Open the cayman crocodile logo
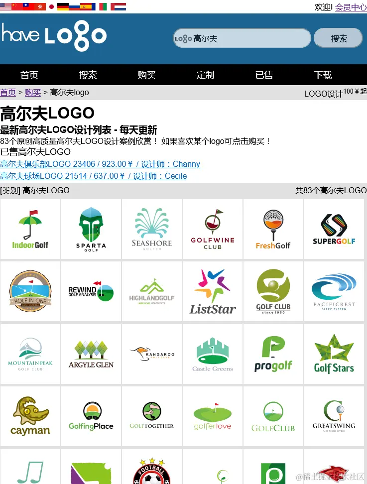 [30, 416]
